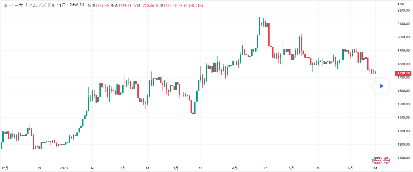
Task: Click the 1100.00 price axis label
Action: coord(403,158)
